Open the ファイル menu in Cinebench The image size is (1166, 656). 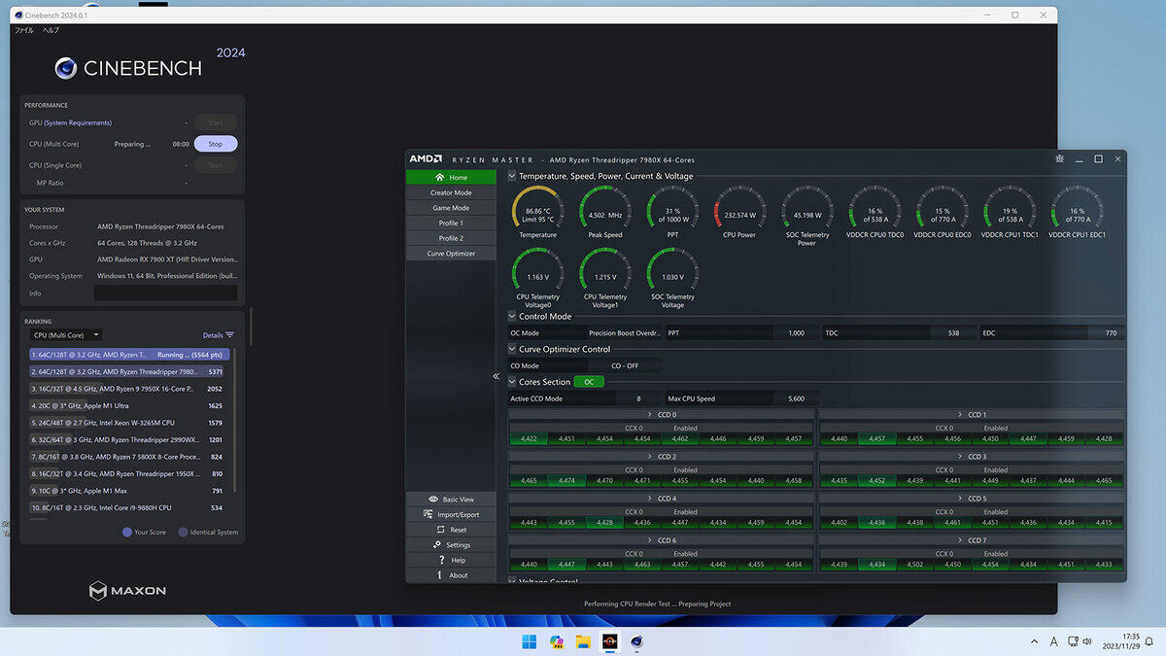(23, 30)
